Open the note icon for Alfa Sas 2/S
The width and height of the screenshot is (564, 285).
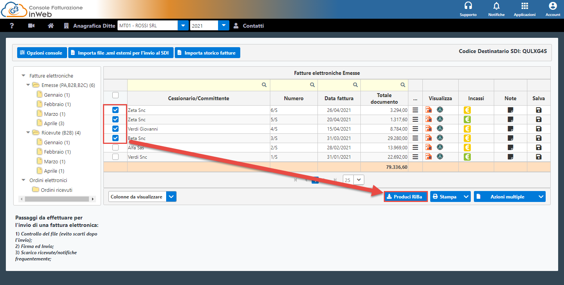tap(511, 147)
